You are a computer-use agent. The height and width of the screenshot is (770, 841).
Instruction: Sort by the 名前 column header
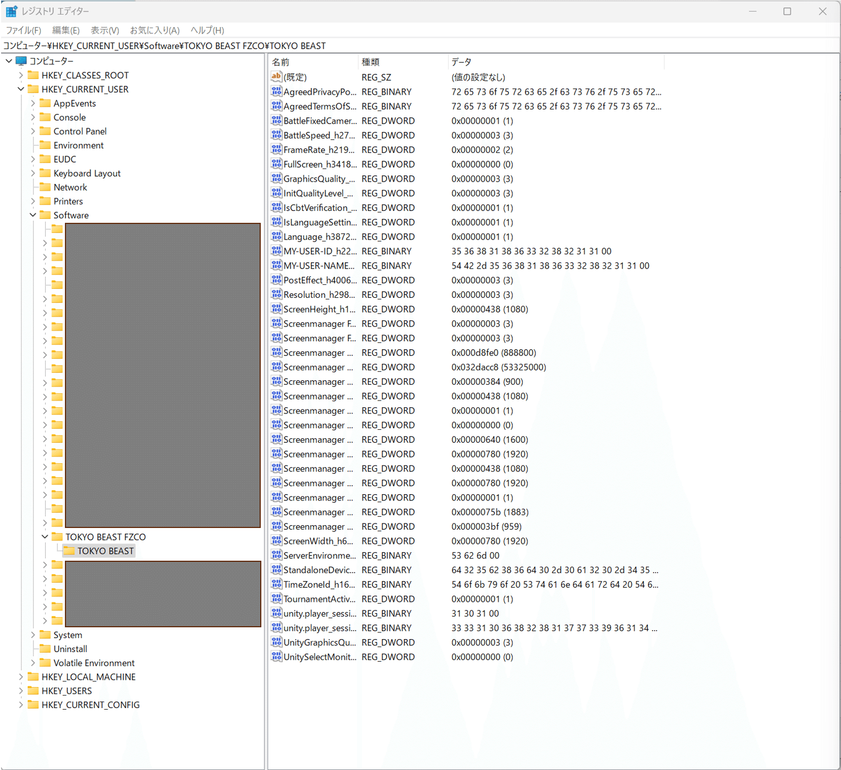pyautogui.click(x=313, y=62)
